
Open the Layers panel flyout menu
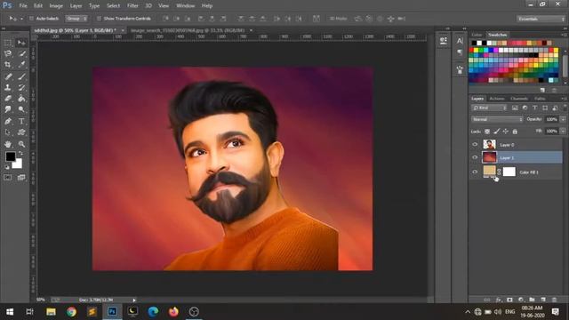[x=564, y=99]
